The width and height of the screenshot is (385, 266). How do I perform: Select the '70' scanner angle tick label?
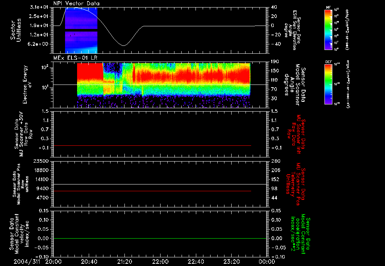click(274, 89)
